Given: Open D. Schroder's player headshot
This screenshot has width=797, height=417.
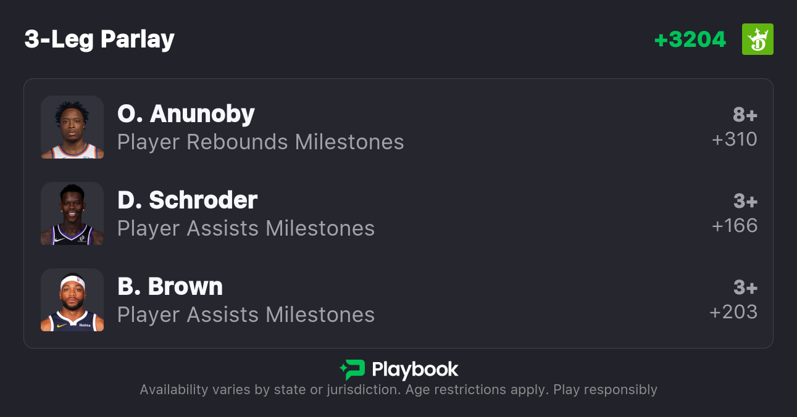Looking at the screenshot, I should [x=72, y=213].
